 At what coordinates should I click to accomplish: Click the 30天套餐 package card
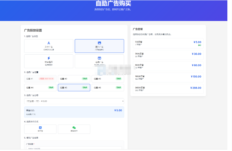coord(168,55)
